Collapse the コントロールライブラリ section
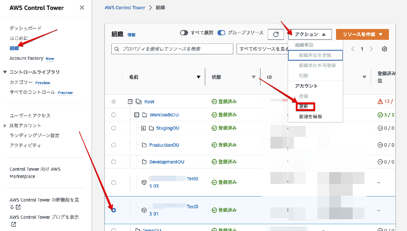 point(5,72)
